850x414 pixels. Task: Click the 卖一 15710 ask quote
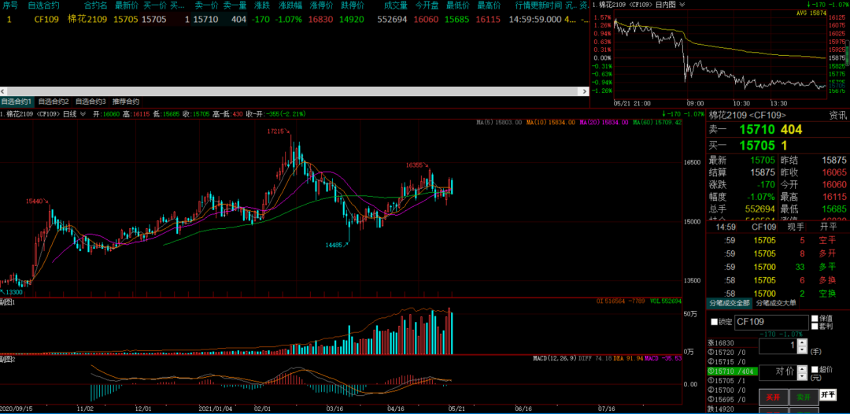756,130
